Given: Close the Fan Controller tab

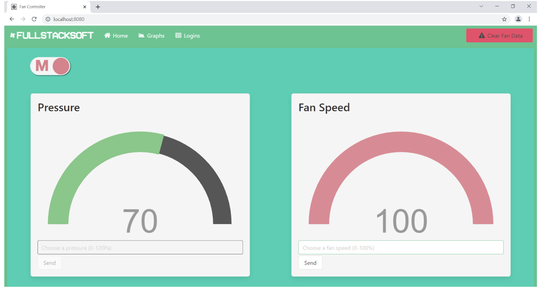Looking at the screenshot, I should pos(85,7).
